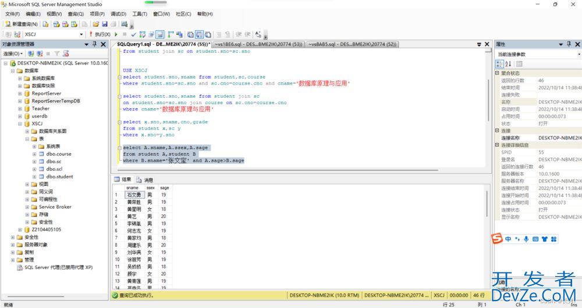This screenshot has height=308, width=582.
Task: Pin the Object Explorer panel
Action: (x=95, y=44)
